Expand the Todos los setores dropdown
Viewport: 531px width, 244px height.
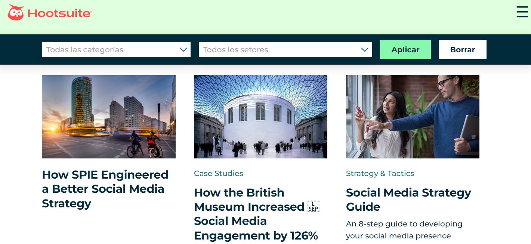tap(280, 50)
